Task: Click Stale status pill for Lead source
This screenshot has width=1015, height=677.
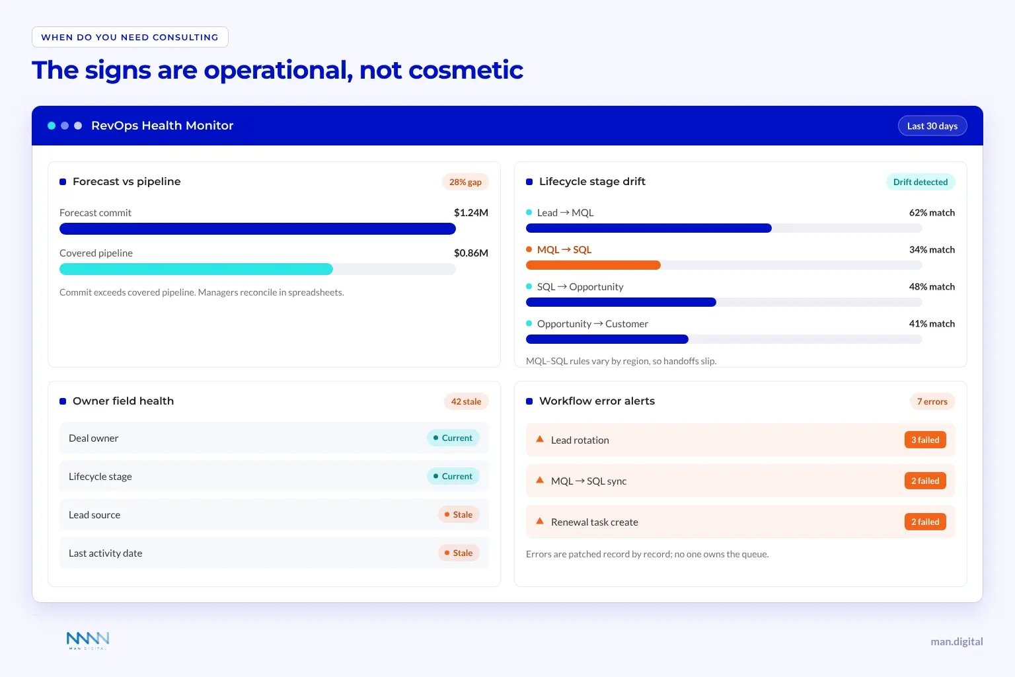Action: [459, 514]
